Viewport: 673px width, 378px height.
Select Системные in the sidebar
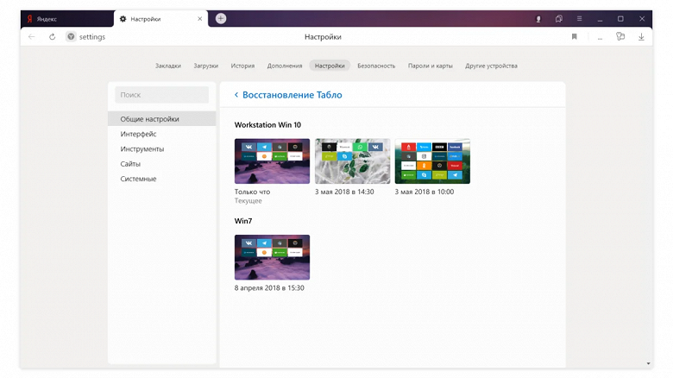[x=138, y=179]
